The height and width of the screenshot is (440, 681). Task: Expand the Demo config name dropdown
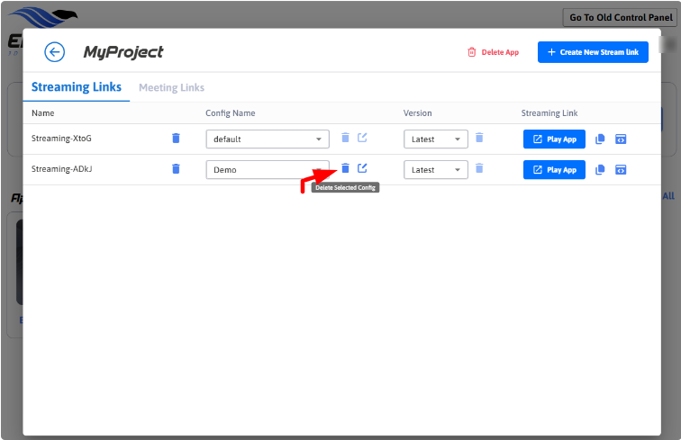[319, 170]
